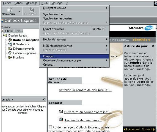Choose Synchroniser les dossiers
157x132 pixels.
point(75,18)
